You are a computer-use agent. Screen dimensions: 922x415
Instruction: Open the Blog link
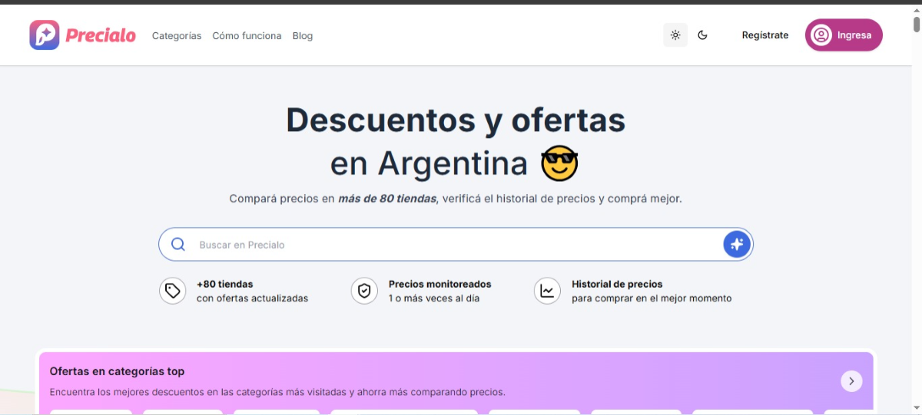point(303,36)
